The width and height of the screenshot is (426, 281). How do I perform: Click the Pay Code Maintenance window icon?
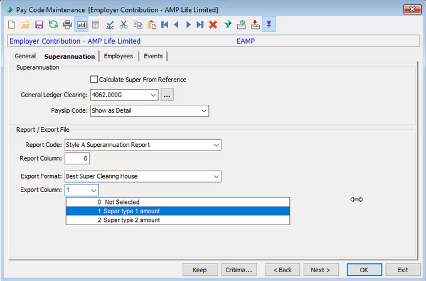(9, 10)
